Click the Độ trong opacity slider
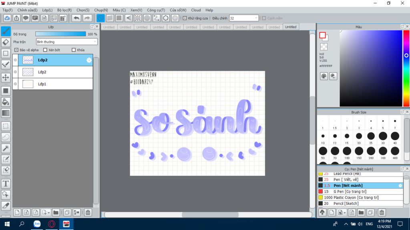Screen dimensions: 410x230 [60, 34]
